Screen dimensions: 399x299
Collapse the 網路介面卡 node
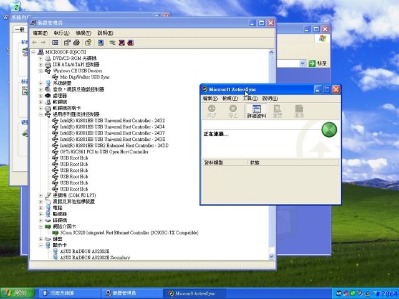(x=41, y=226)
